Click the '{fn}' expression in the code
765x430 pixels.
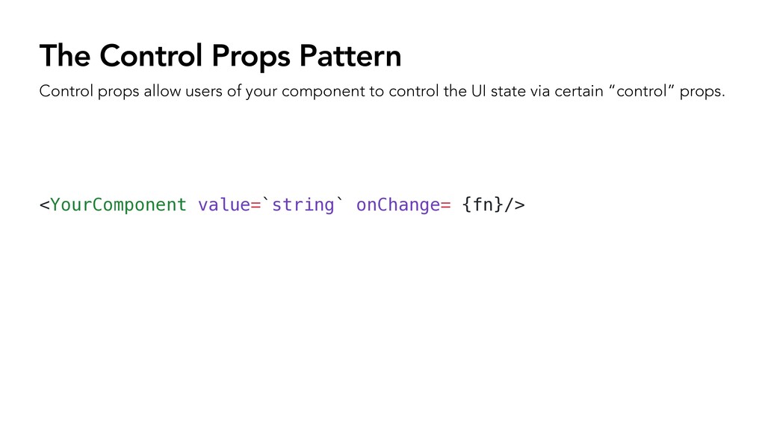pyautogui.click(x=482, y=205)
